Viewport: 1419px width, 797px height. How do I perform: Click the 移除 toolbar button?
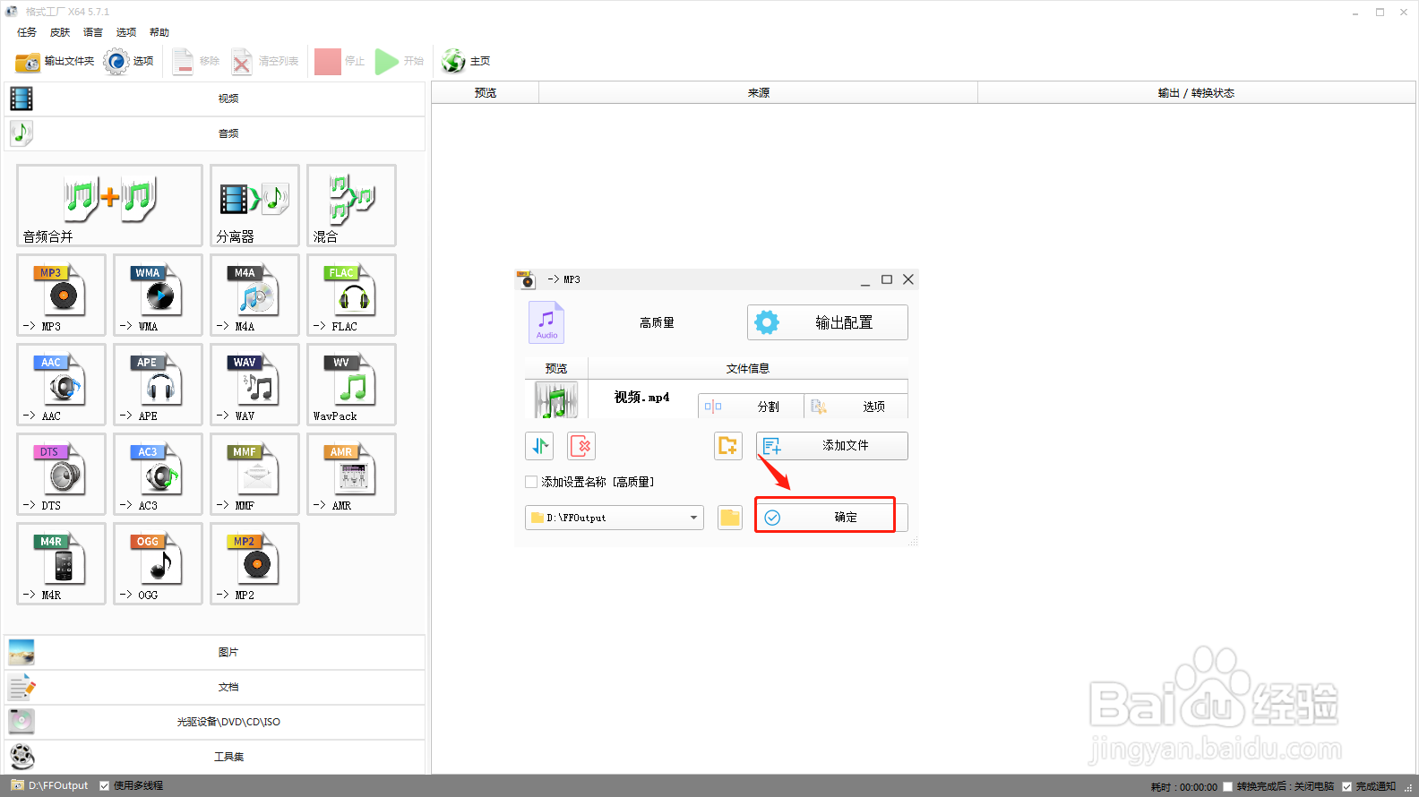[x=196, y=62]
